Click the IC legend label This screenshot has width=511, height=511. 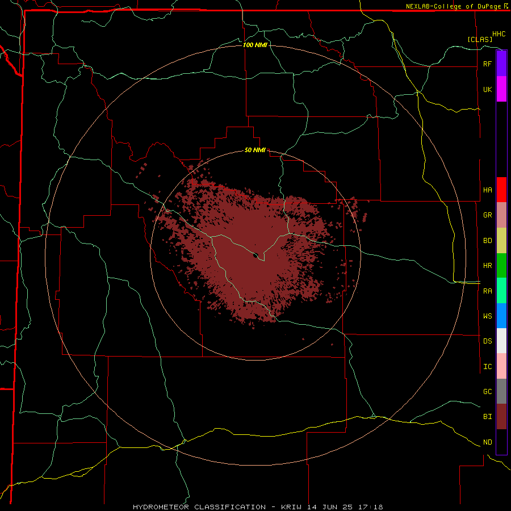coord(487,367)
